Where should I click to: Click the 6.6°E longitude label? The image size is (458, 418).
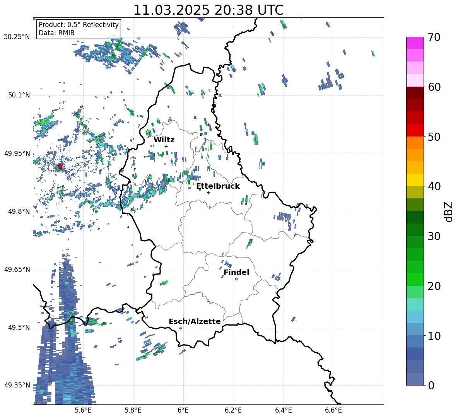(x=333, y=410)
